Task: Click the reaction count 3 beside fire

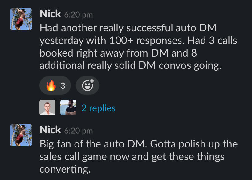Action: pyautogui.click(x=63, y=86)
